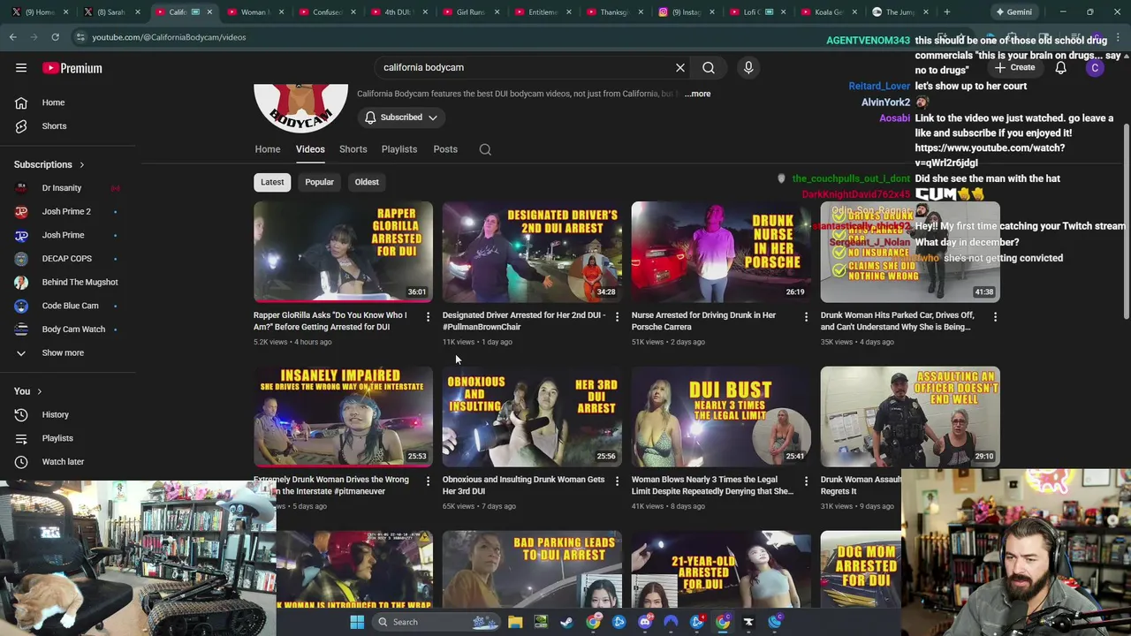The image size is (1131, 636).
Task: Select the Popular sort chip
Action: coord(320,182)
